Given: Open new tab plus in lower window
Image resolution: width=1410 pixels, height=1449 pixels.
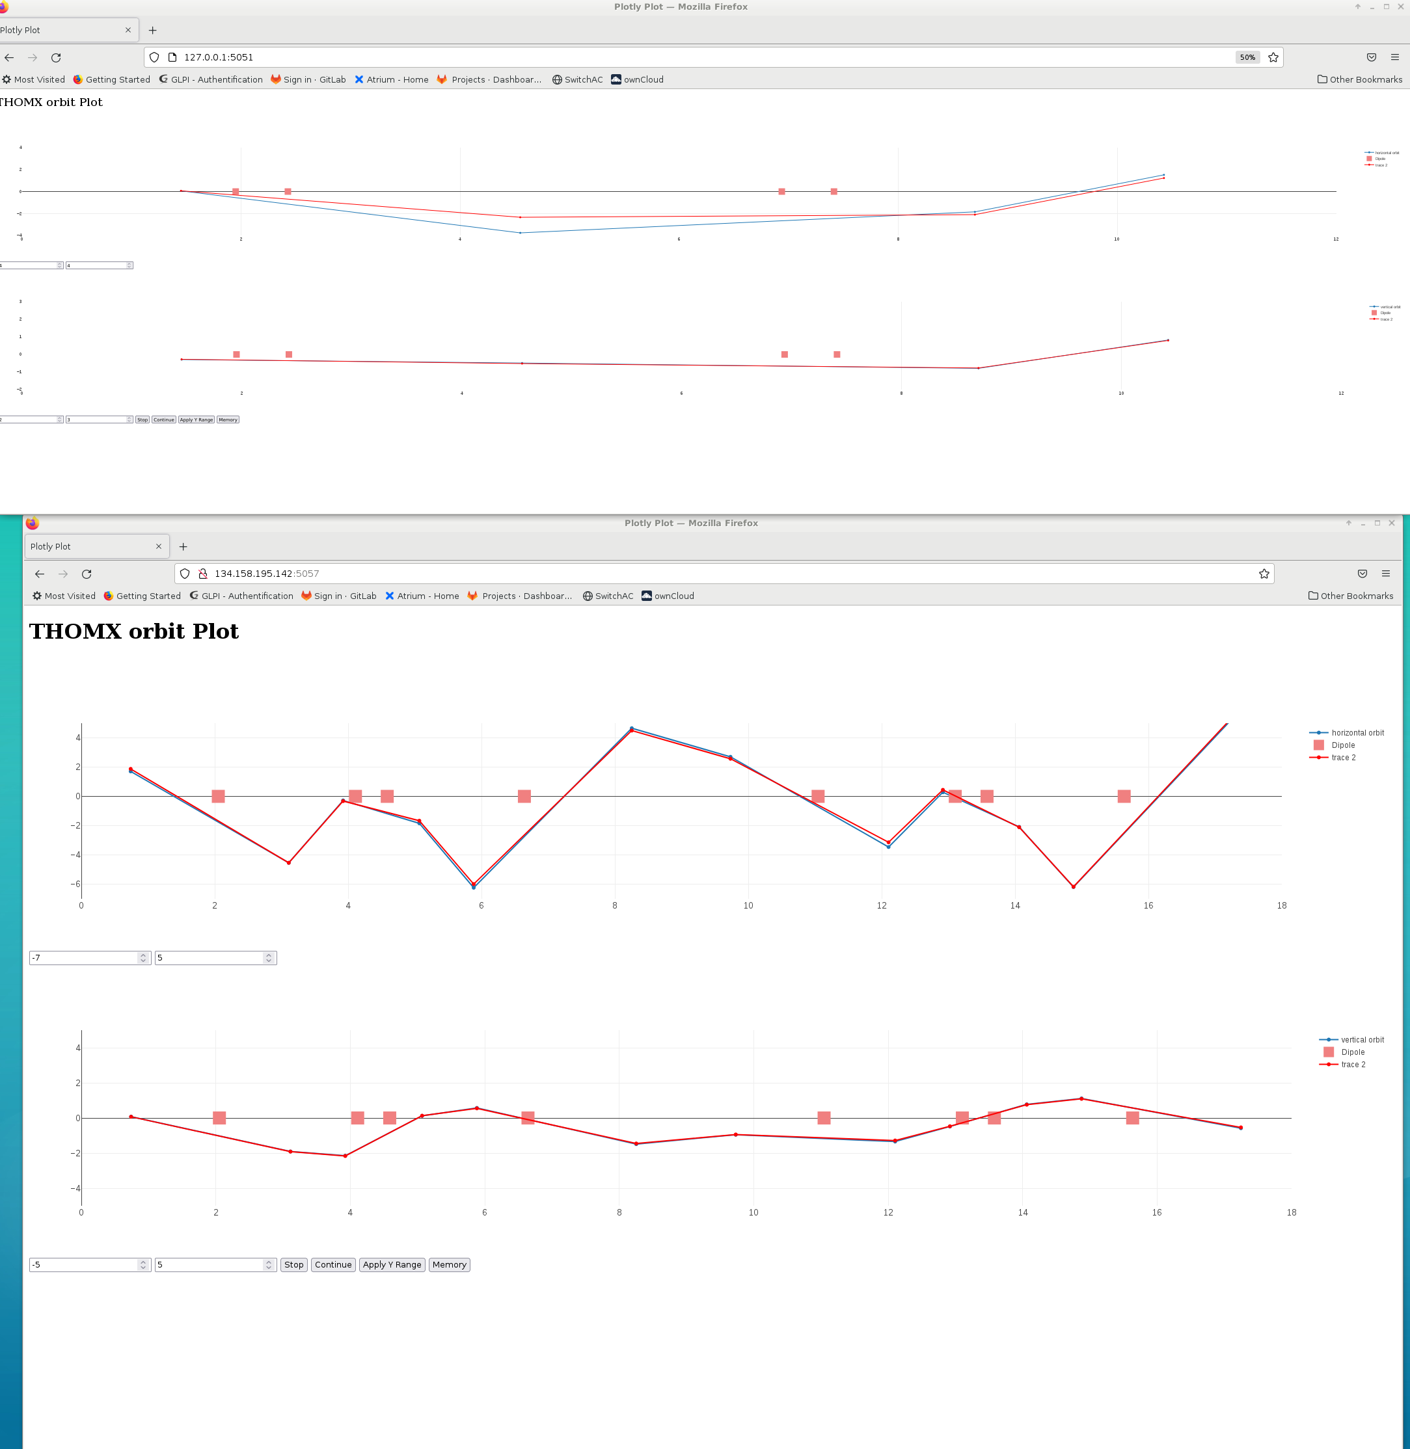Looking at the screenshot, I should pos(183,546).
